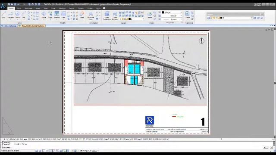The height and width of the screenshot is (155, 276).
Task: Switch to the Model layout tab
Action: pyautogui.click(x=13, y=139)
